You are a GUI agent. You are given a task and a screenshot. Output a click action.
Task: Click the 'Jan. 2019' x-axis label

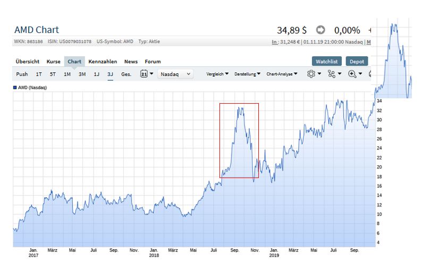tap(274, 252)
